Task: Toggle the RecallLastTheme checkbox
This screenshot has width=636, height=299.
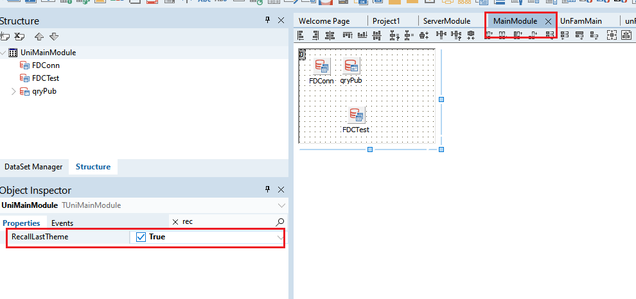Action: tap(141, 237)
